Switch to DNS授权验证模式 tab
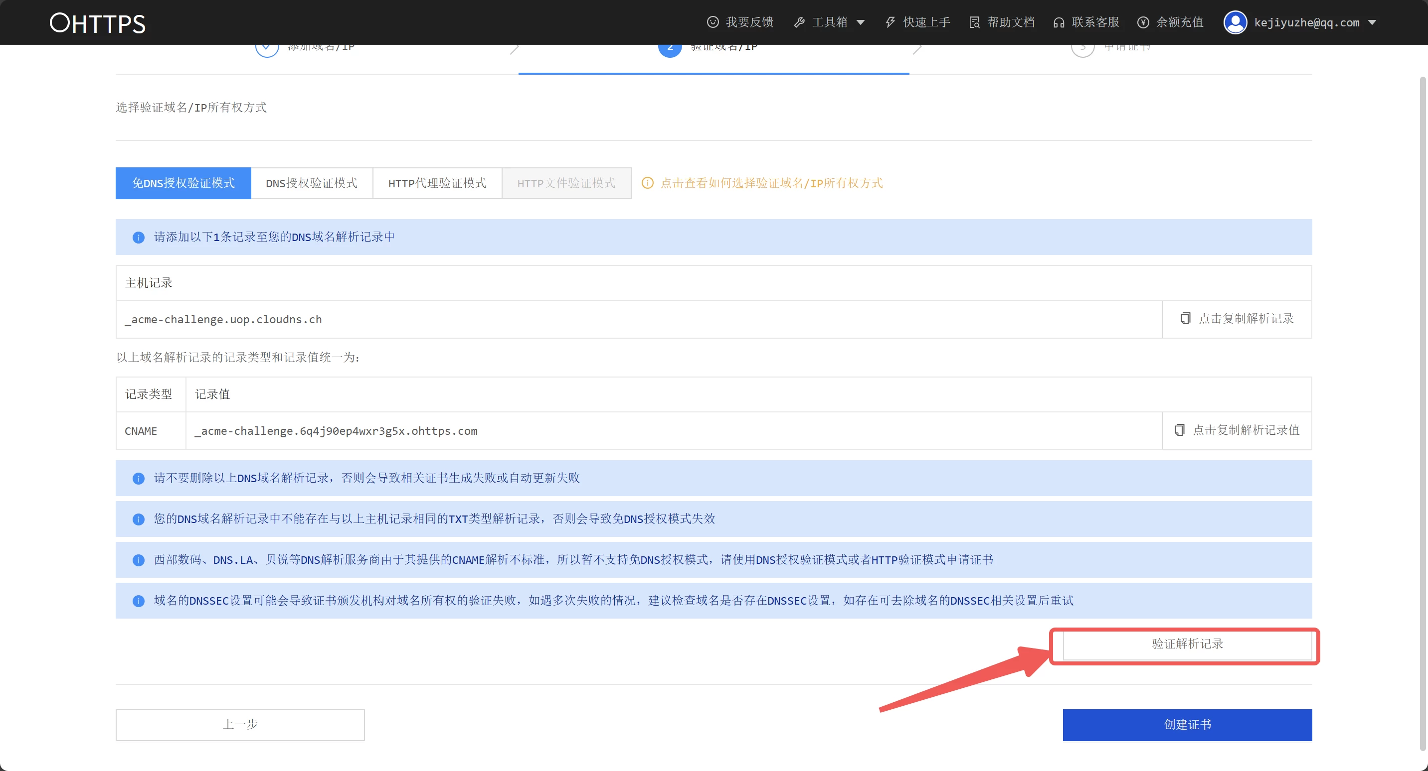The image size is (1428, 771). [x=311, y=183]
